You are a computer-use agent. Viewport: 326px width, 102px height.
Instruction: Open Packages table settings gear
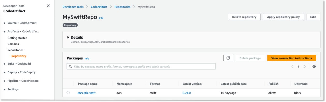click(314, 66)
